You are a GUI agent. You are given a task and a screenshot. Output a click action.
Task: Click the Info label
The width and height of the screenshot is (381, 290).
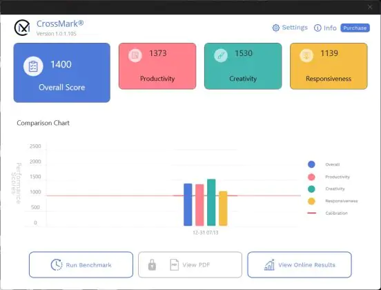coord(330,28)
